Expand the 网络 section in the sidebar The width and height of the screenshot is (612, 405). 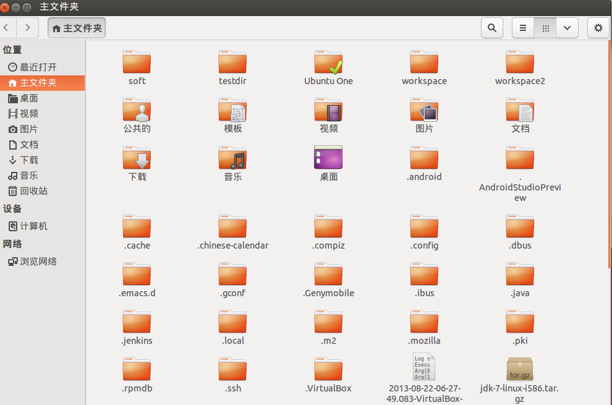pyautogui.click(x=12, y=244)
